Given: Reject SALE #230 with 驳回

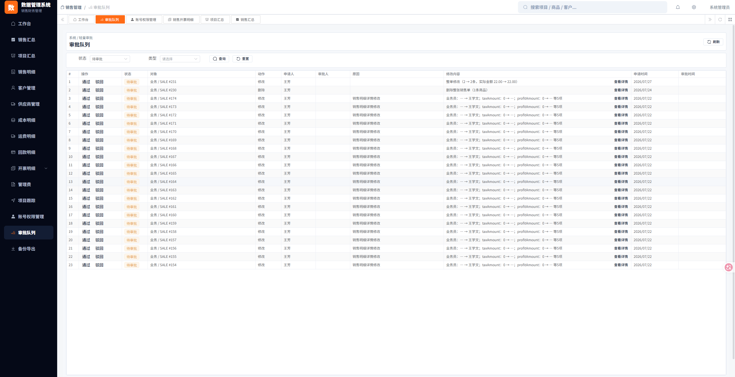Looking at the screenshot, I should 99,90.
